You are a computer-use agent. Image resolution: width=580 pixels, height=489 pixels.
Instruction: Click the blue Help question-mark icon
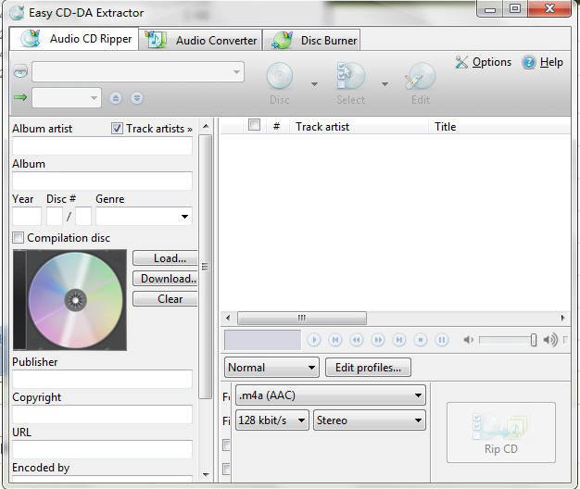[529, 62]
